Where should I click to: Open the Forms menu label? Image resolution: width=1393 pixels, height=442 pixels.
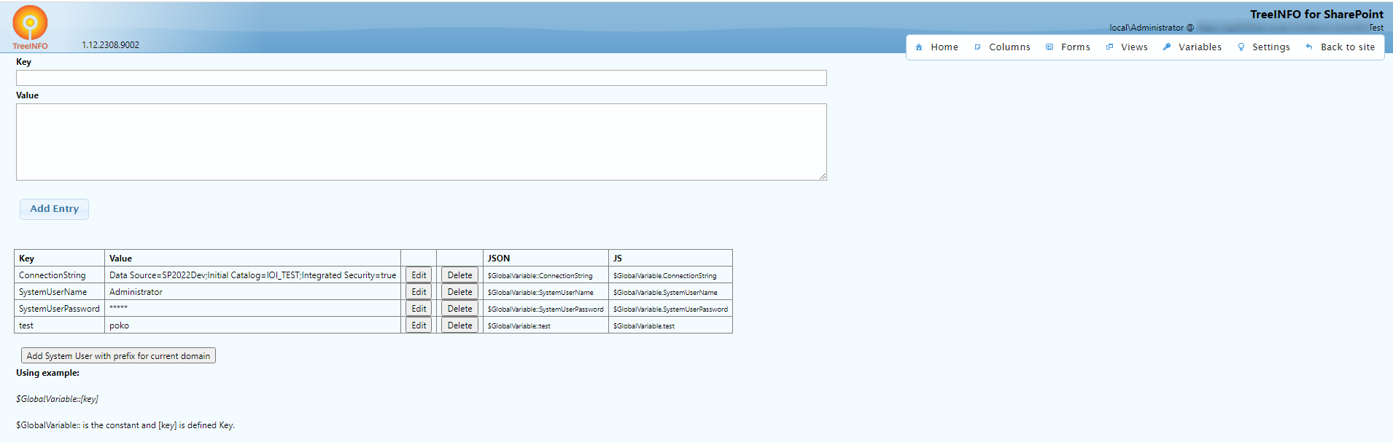[1075, 47]
